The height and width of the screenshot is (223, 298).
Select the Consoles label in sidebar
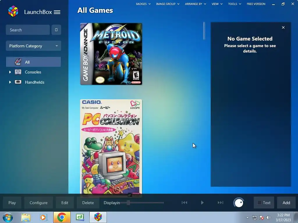point(33,72)
